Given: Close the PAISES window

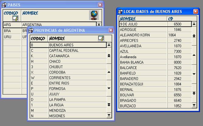Looking at the screenshot, I should (x=100, y=5).
